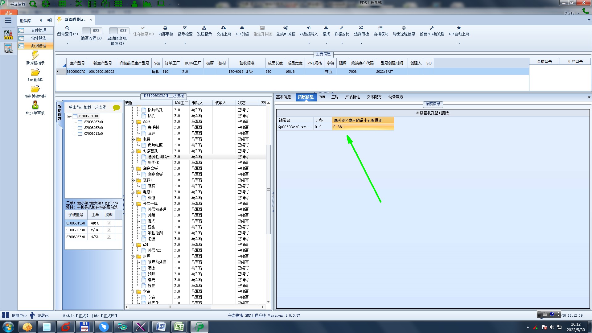This screenshot has width=592, height=333.
Task: Click the Nope单审核 person icon
Action: click(35, 105)
